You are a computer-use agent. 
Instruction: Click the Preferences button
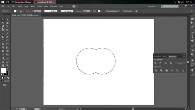[127, 11]
